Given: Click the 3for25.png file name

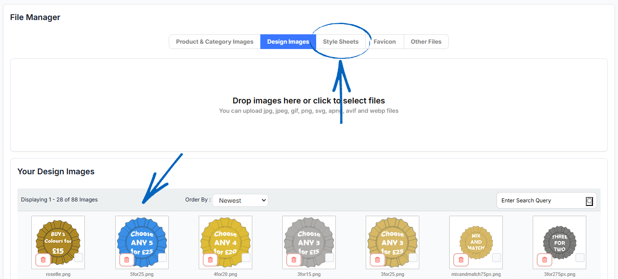Looking at the screenshot, I should point(393,274).
